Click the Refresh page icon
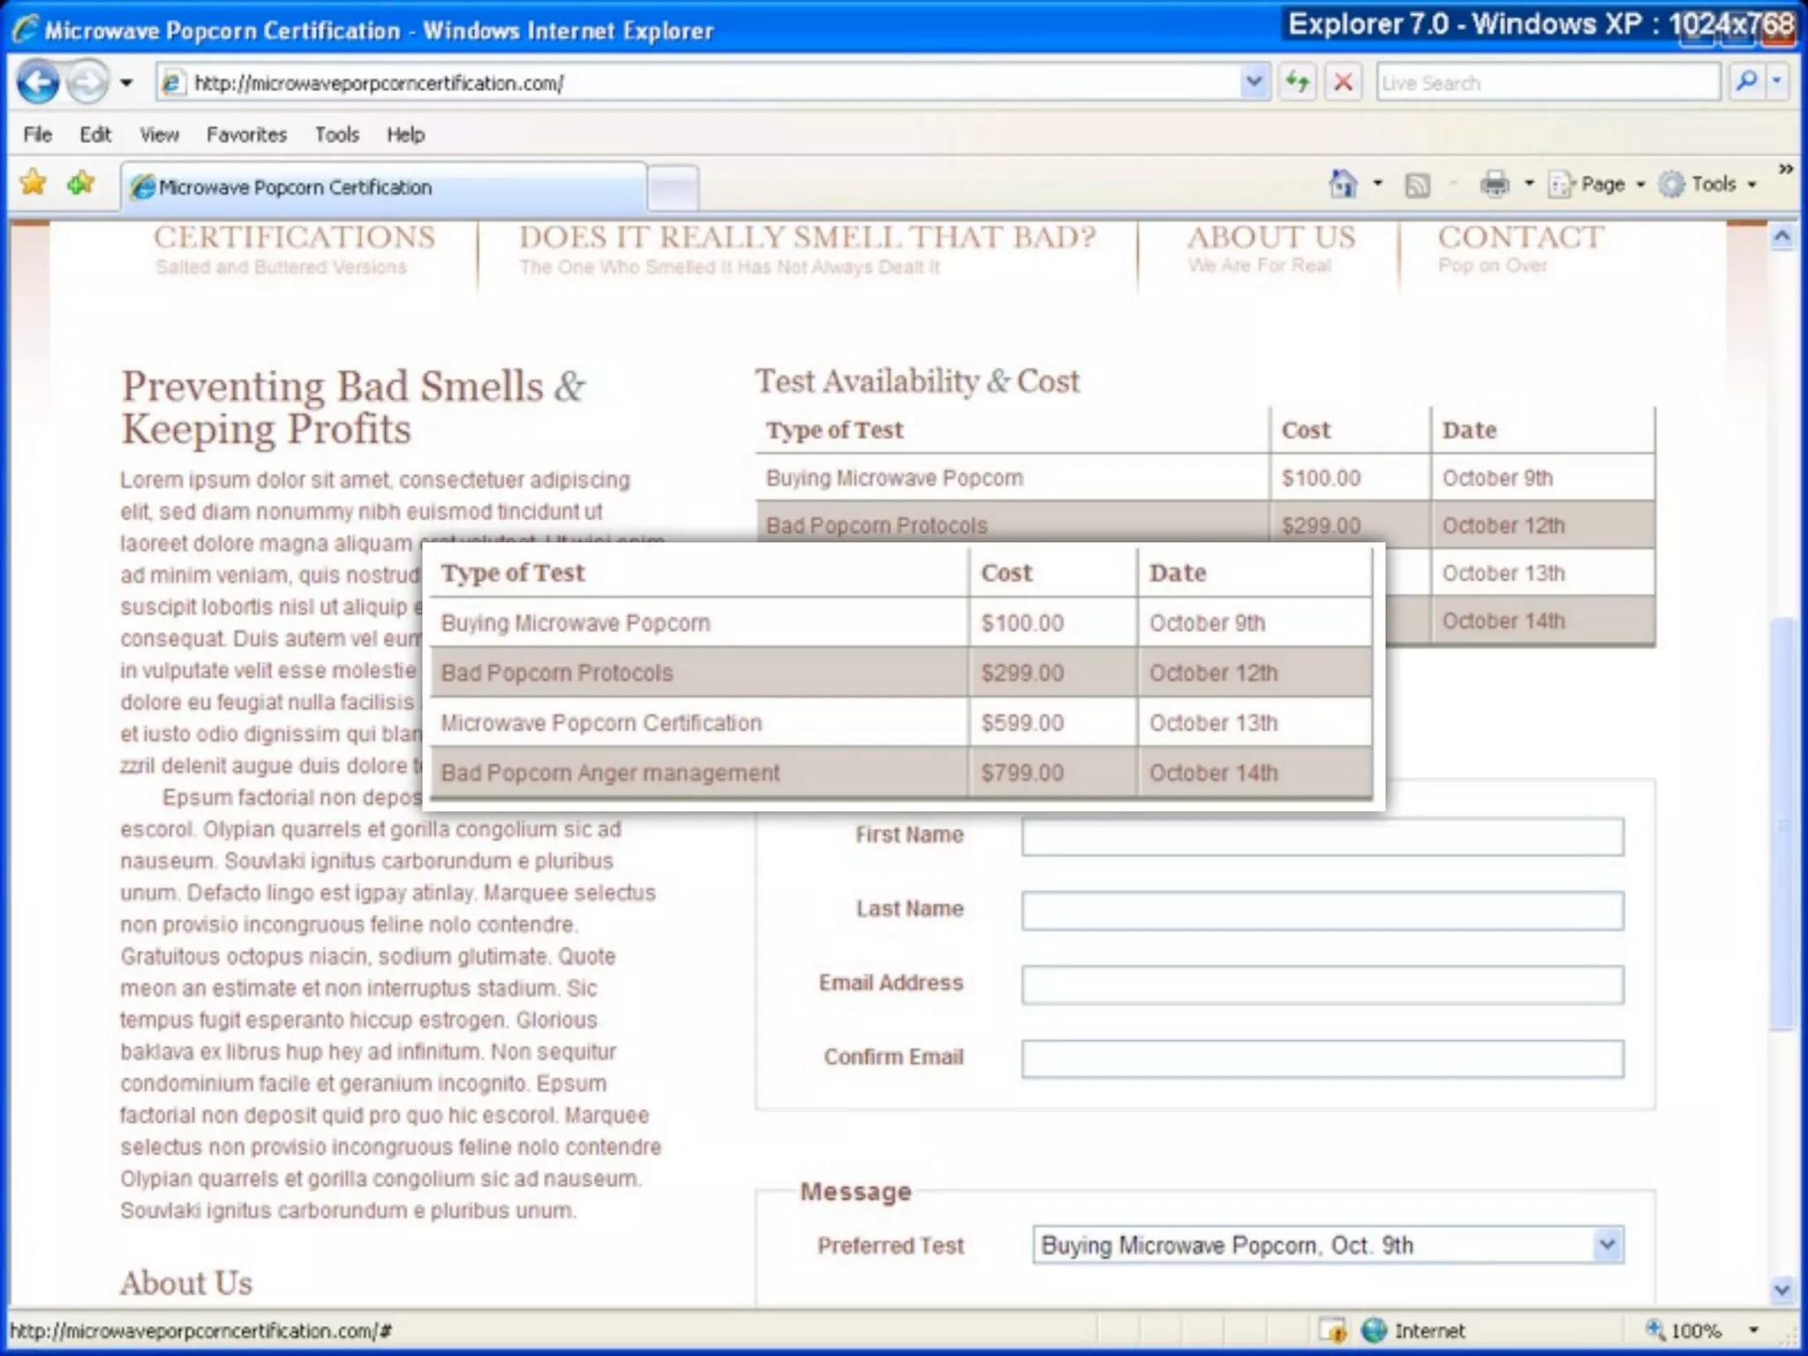The width and height of the screenshot is (1808, 1356). (1297, 82)
